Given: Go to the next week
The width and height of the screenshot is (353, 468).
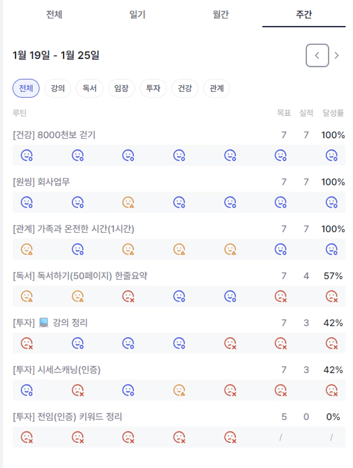Looking at the screenshot, I should (x=337, y=56).
